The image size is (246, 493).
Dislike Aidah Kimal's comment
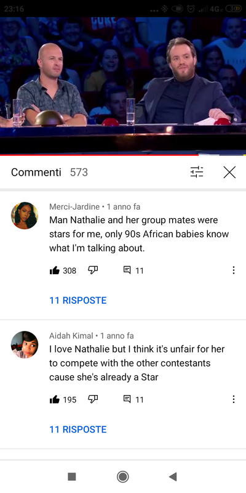point(93,399)
